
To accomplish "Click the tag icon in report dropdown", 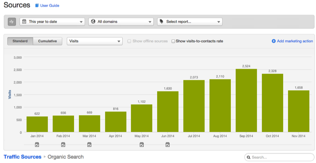I will coord(162,21).
